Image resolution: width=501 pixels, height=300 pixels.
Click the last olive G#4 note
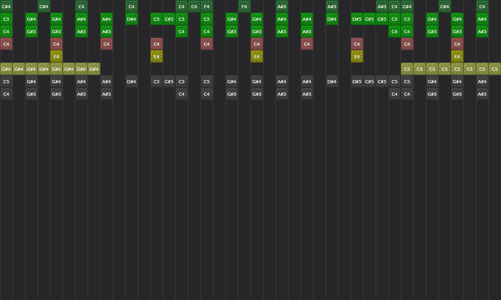tap(94, 69)
